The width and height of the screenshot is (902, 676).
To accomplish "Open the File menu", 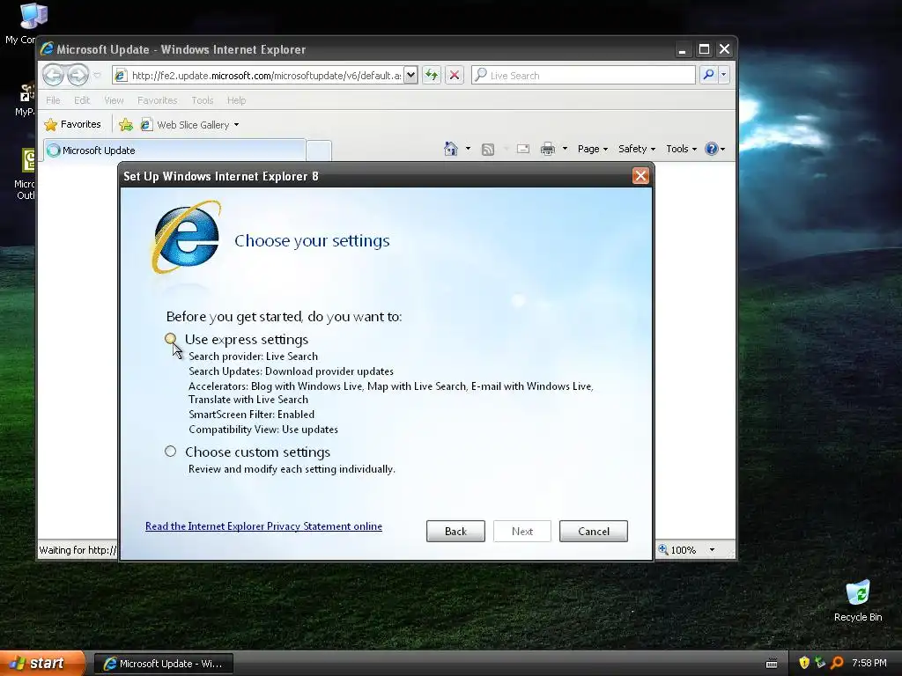I will (x=53, y=100).
